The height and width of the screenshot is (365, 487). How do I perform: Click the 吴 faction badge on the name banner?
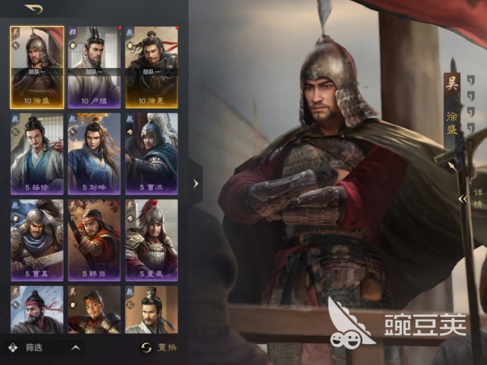point(452,83)
